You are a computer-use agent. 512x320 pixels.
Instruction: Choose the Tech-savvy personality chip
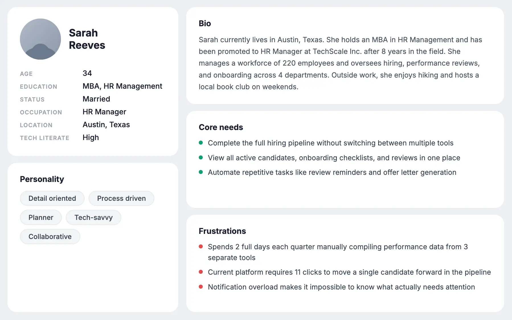[93, 217]
